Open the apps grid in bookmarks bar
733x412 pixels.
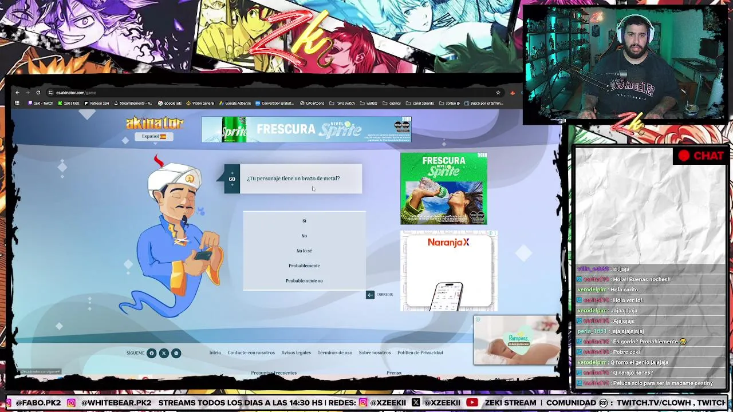[17, 104]
